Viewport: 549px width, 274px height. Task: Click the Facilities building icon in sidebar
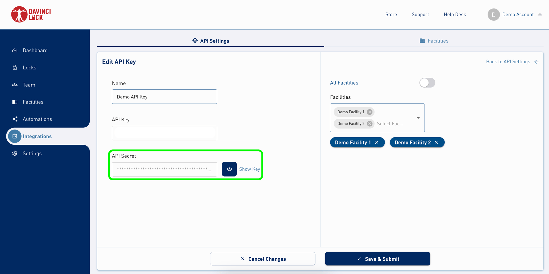[15, 102]
